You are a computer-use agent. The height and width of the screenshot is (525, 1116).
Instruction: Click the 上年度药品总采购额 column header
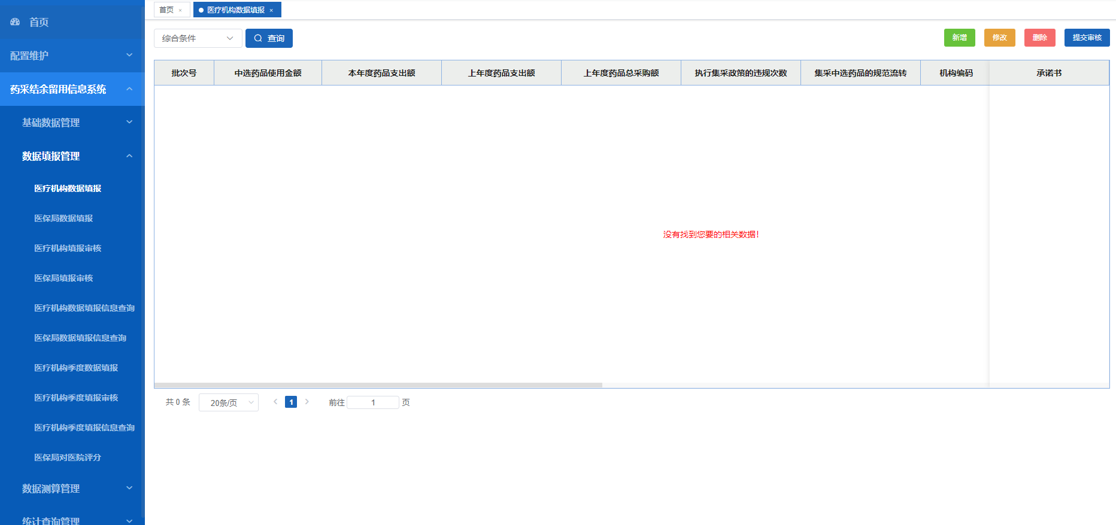(x=621, y=73)
